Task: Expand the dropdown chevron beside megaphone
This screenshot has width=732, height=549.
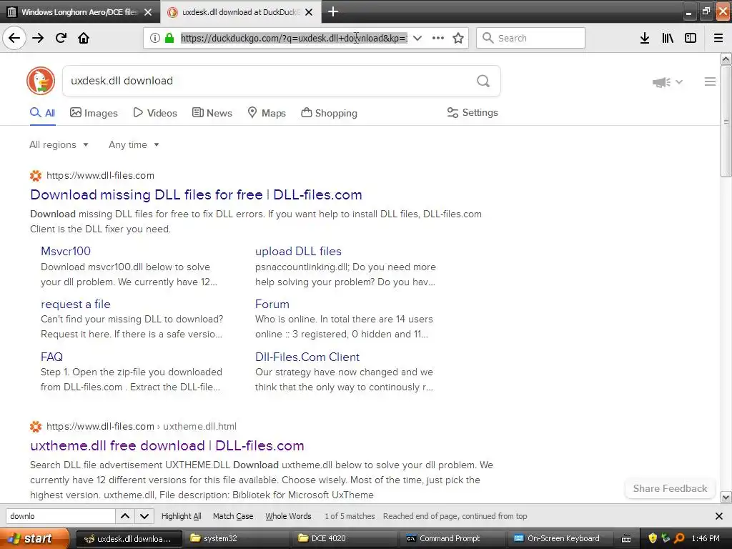Action: click(679, 82)
